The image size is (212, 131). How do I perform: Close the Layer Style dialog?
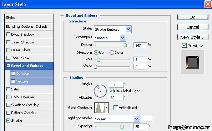[208, 4]
